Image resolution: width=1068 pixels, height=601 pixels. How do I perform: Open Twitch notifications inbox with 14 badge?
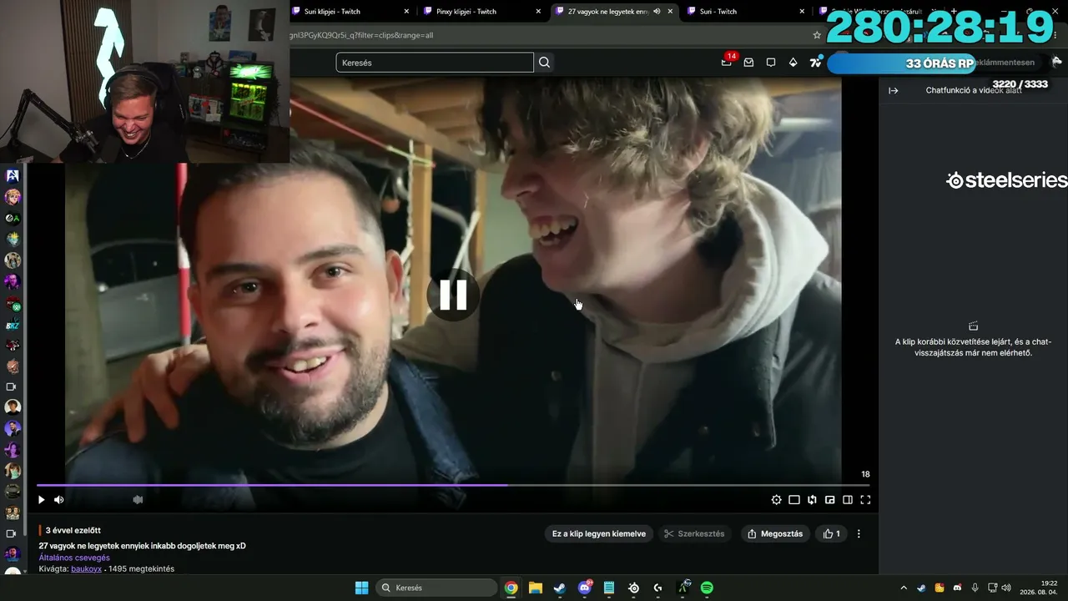click(x=727, y=62)
